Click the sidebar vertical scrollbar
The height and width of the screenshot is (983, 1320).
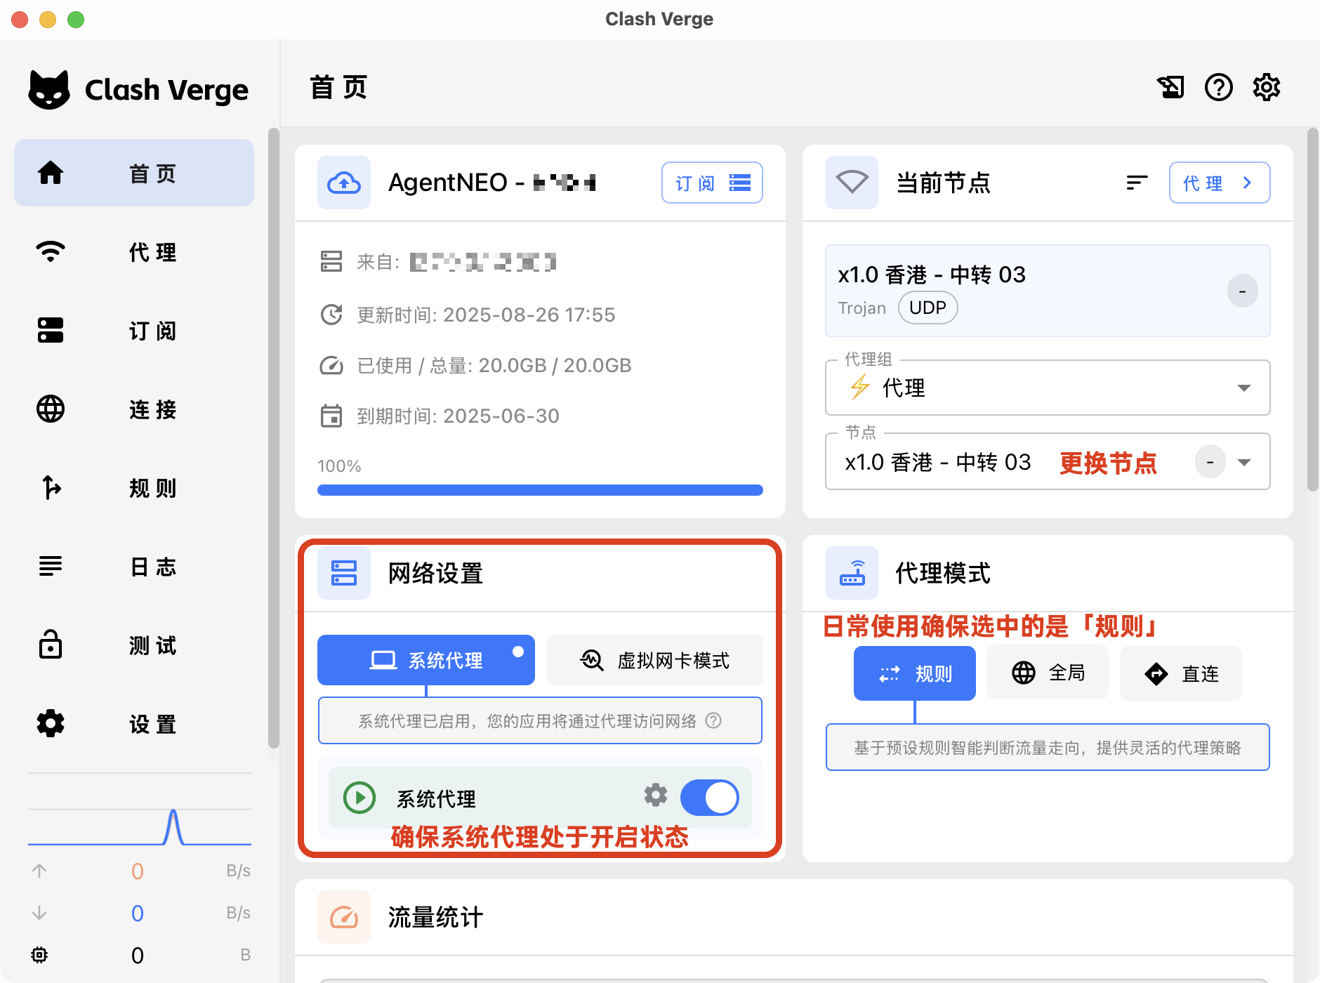[274, 439]
